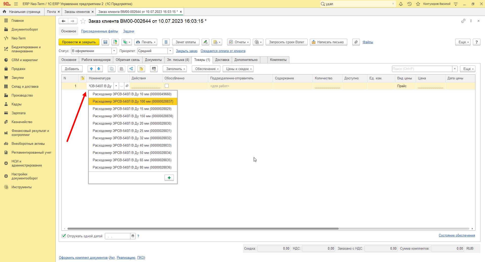This screenshot has height=262, width=485.
Task: Move row down with blue down arrow
Action: click(x=99, y=69)
